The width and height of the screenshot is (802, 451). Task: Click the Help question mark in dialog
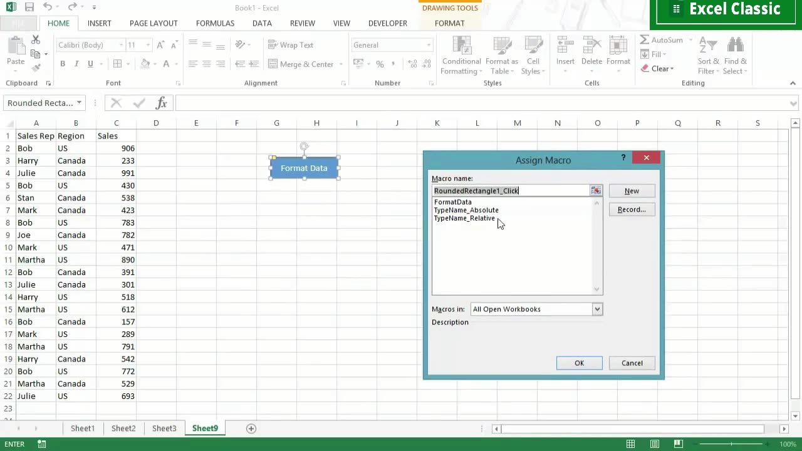tap(623, 158)
